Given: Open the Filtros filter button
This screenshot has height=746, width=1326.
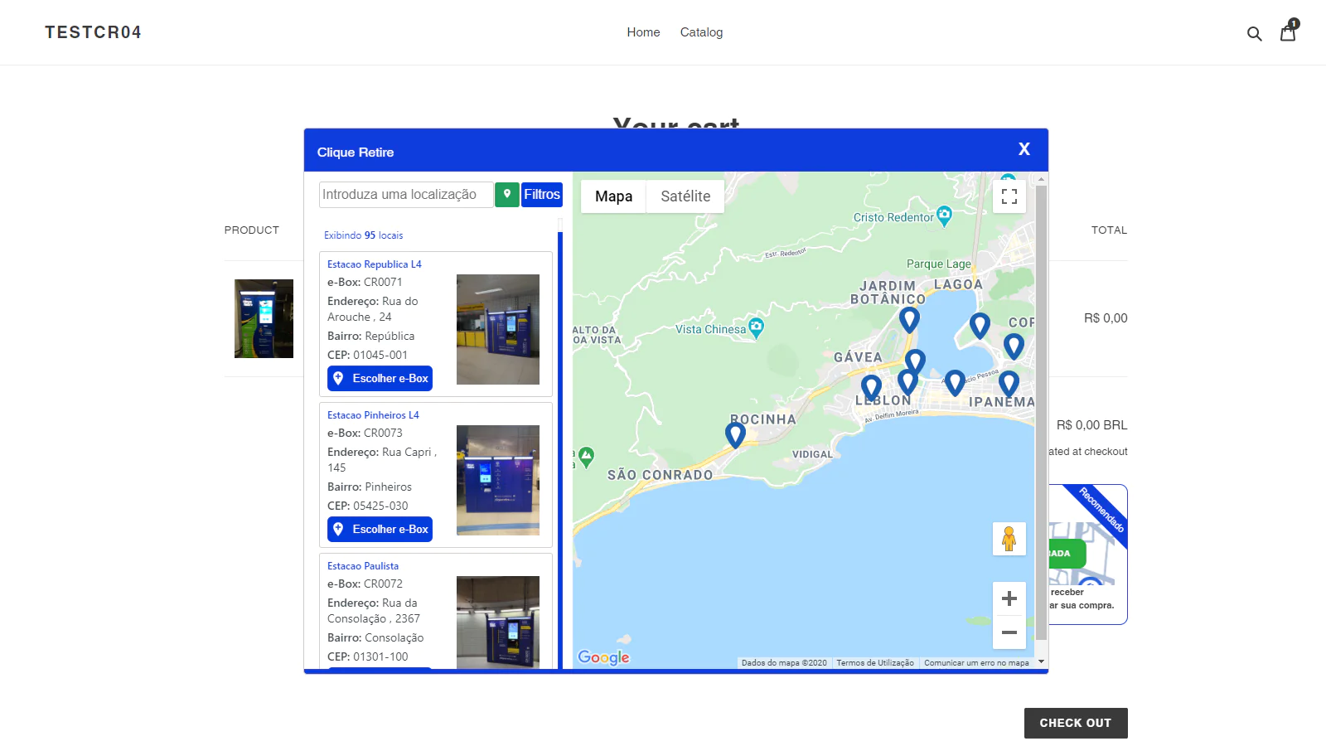Looking at the screenshot, I should pos(542,195).
